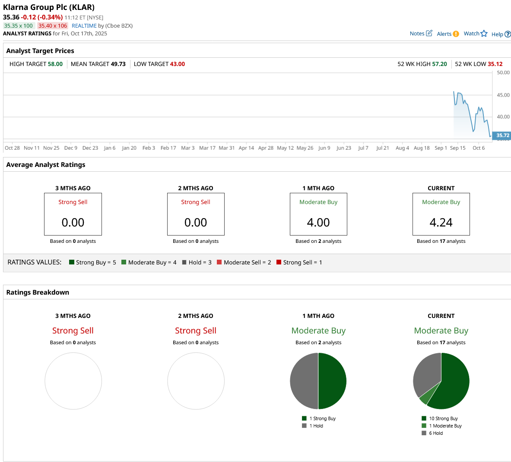Click the LOW TARGET 43.00 value

tap(177, 64)
